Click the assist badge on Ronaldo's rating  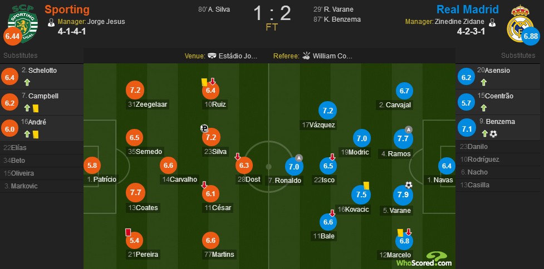pyautogui.click(x=299, y=158)
